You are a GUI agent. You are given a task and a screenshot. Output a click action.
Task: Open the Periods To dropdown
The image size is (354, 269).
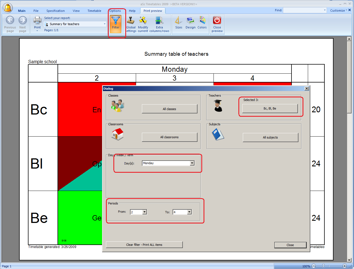tap(189, 212)
